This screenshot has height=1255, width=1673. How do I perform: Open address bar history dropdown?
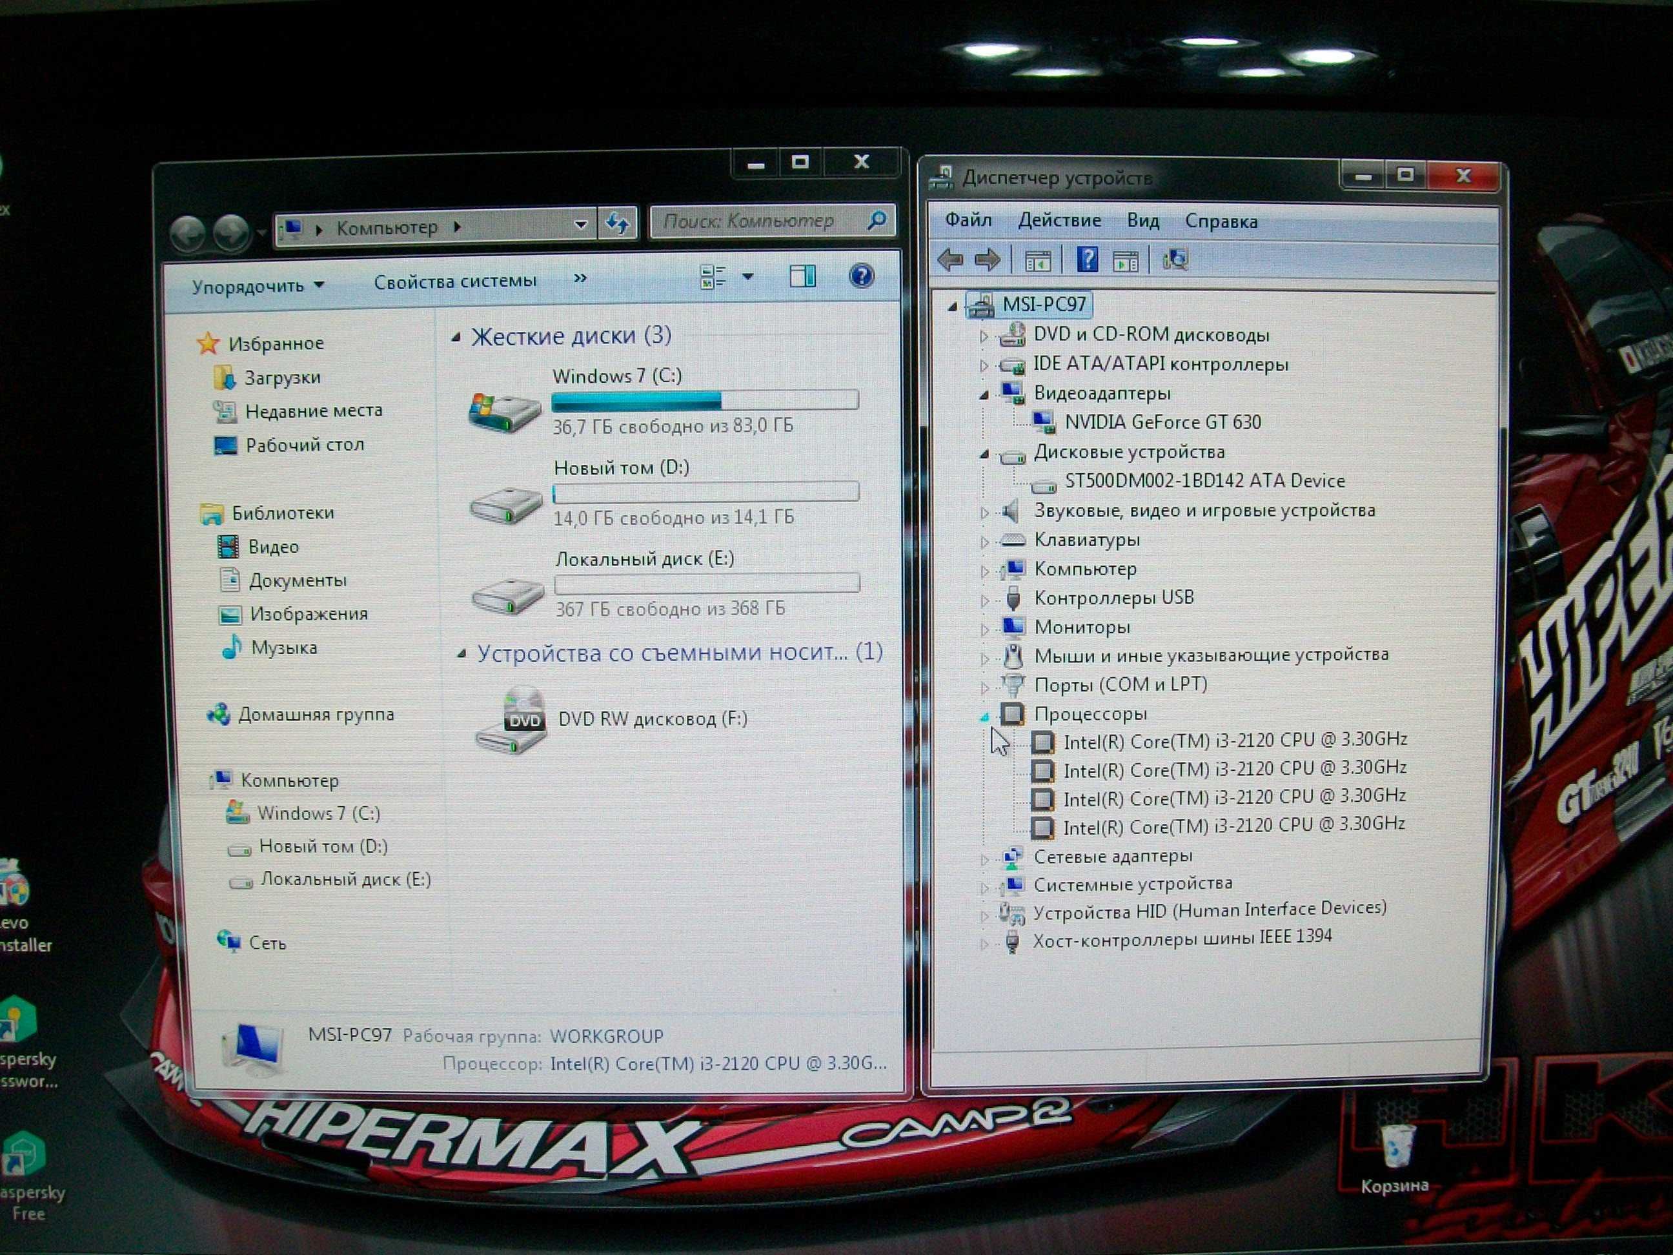pos(580,225)
